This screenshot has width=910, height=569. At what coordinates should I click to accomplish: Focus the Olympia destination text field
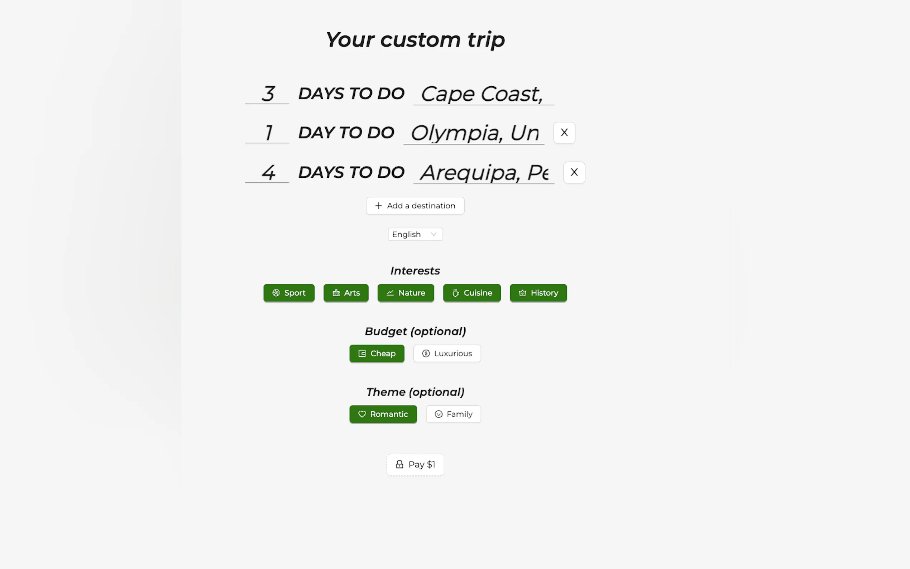point(474,133)
